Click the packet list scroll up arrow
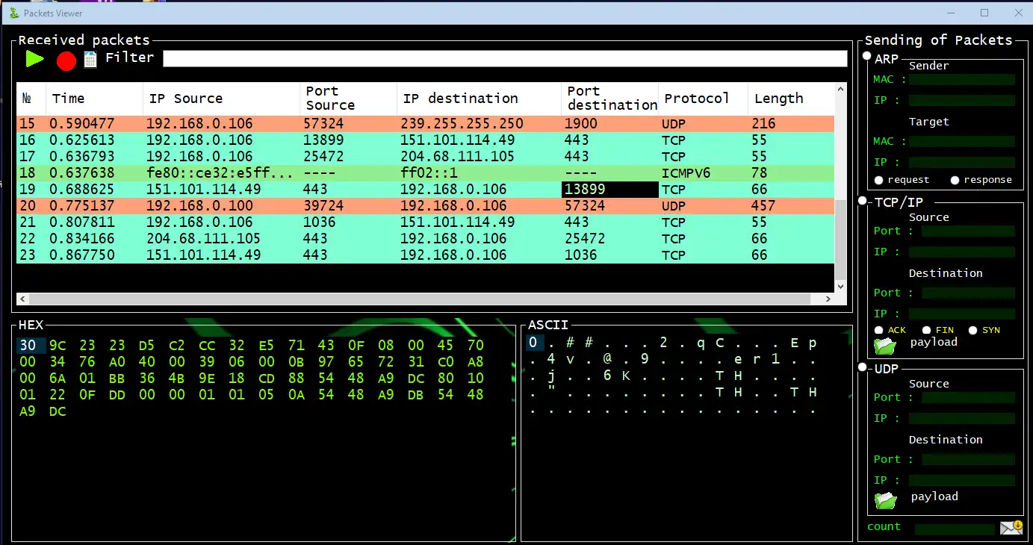Viewport: 1033px width, 545px height. click(x=840, y=90)
